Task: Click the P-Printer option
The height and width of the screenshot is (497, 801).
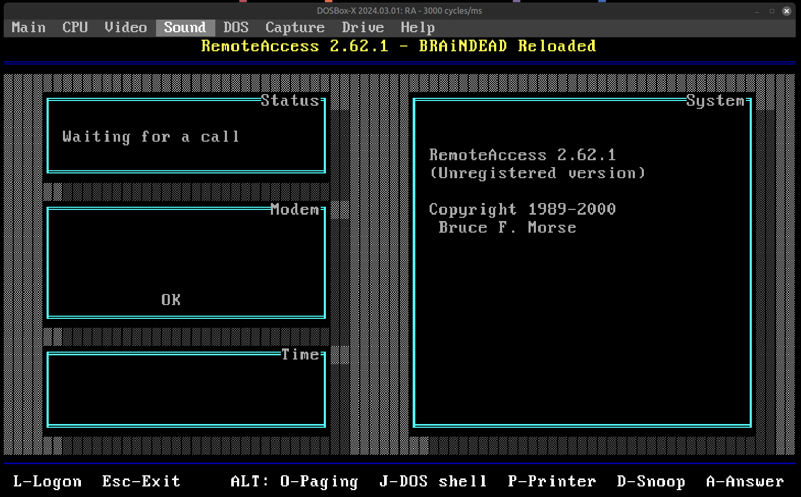Action: pos(552,481)
